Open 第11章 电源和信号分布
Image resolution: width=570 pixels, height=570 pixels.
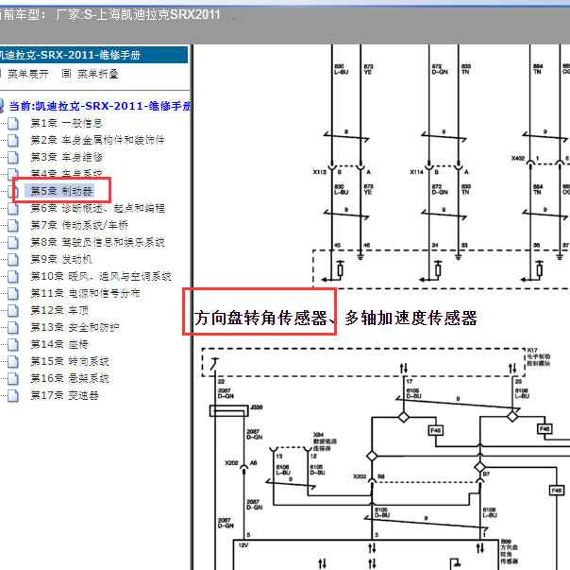point(85,293)
